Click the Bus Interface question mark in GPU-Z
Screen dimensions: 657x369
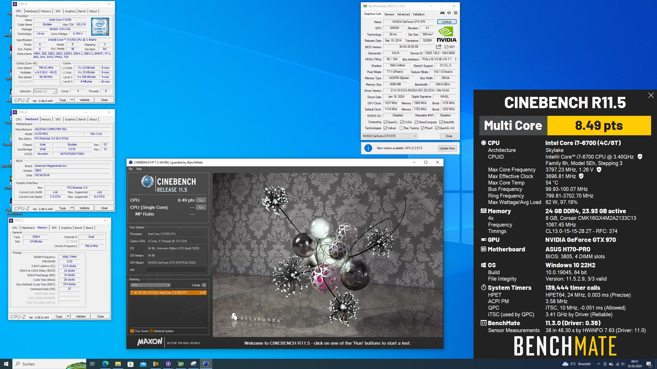click(456, 59)
